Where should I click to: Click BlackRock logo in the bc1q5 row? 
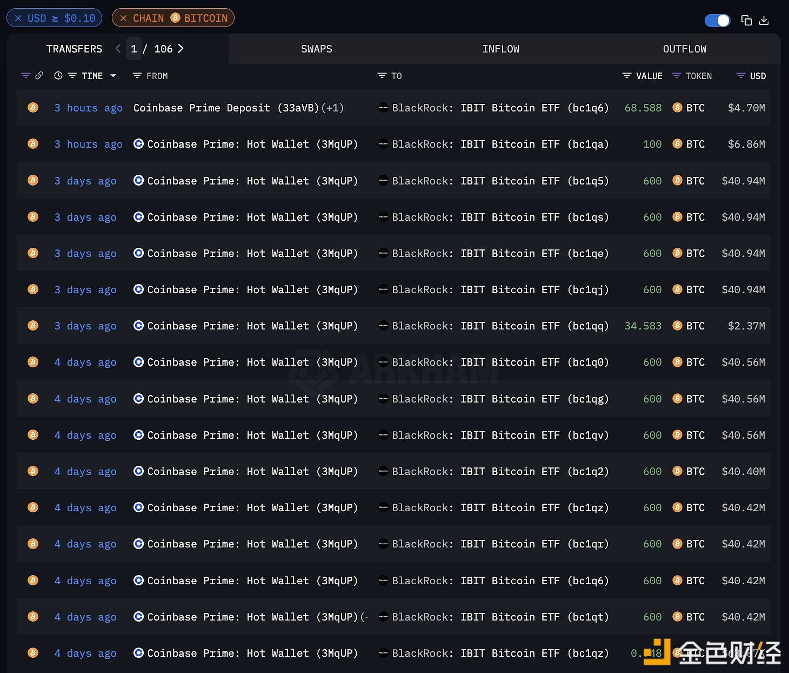click(383, 181)
